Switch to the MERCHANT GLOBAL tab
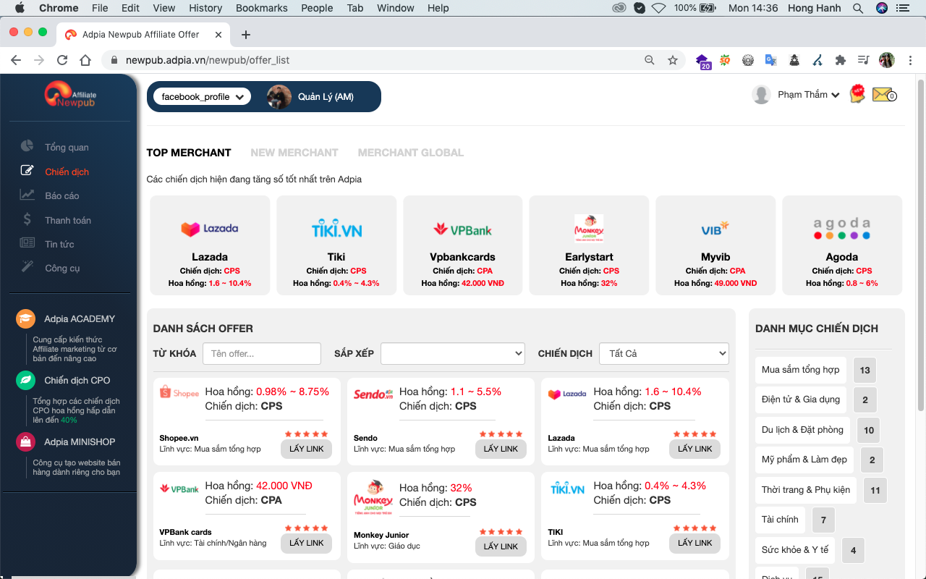Screen dimensions: 926x579 [410, 152]
